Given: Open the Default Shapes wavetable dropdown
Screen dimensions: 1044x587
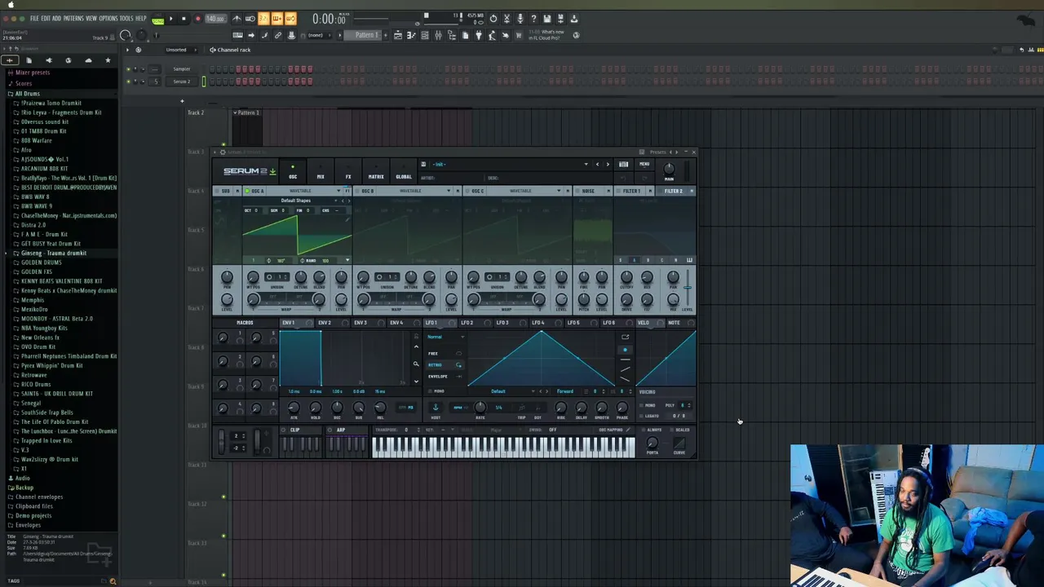Looking at the screenshot, I should 295,201.
